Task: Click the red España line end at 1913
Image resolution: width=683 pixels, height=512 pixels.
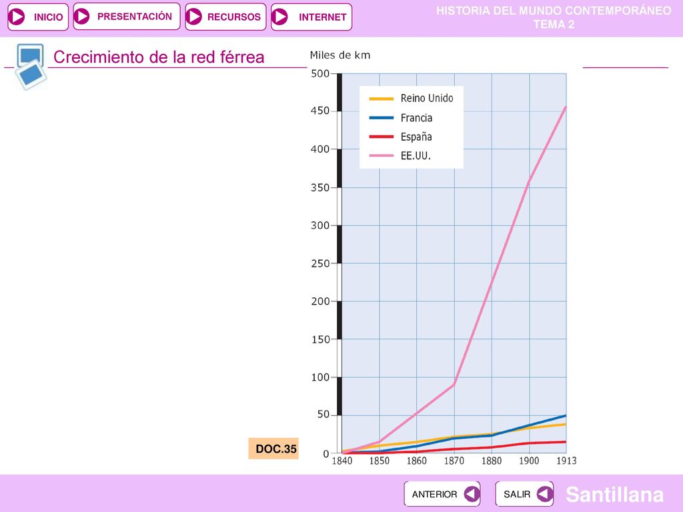Action: 564,442
